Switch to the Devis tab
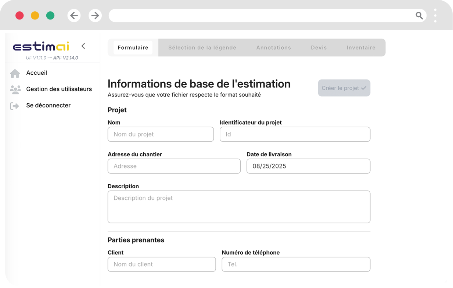 tap(319, 47)
